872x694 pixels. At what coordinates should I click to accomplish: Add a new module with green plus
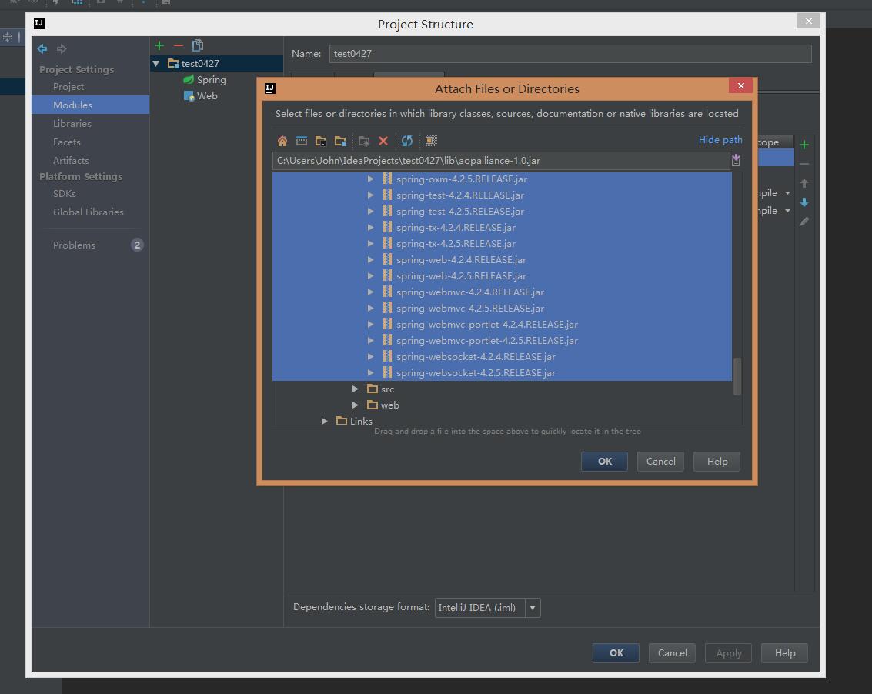(159, 45)
